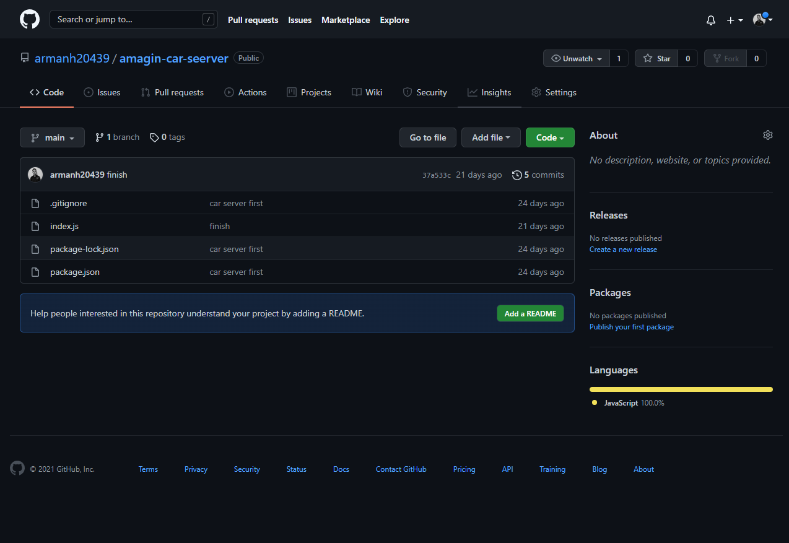Screen dimensions: 789x543
Task: Click the GitHub logo in the footer
Action: tap(17, 469)
